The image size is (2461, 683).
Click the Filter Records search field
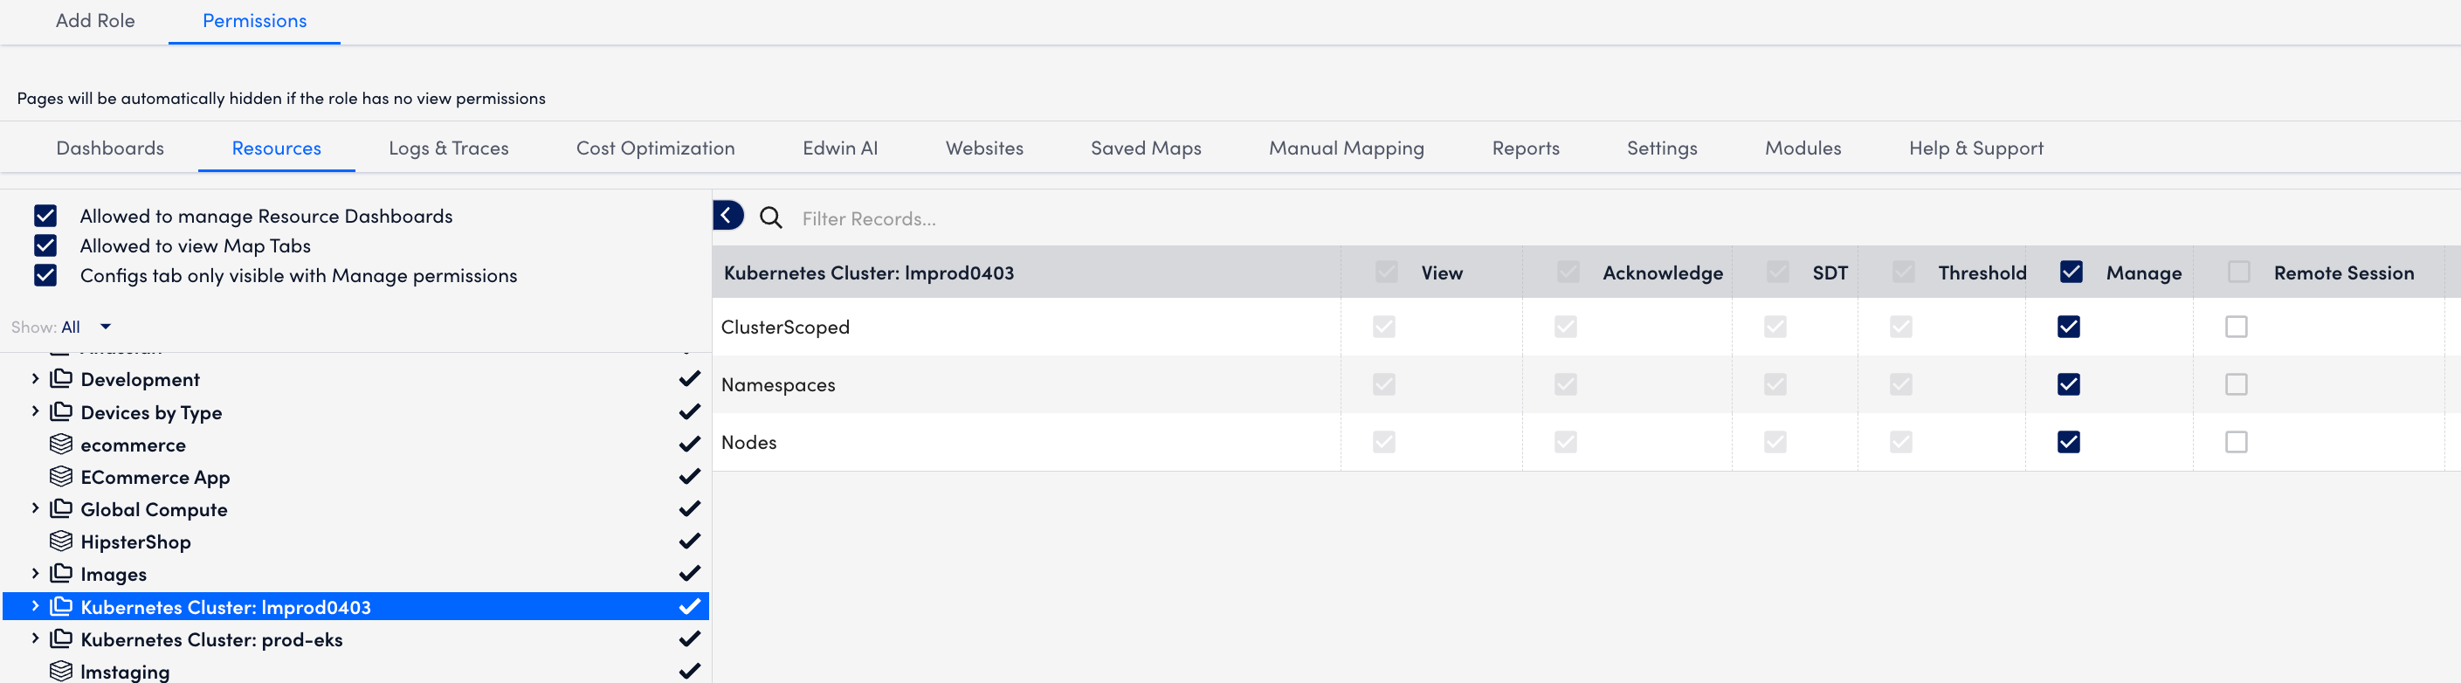point(955,218)
